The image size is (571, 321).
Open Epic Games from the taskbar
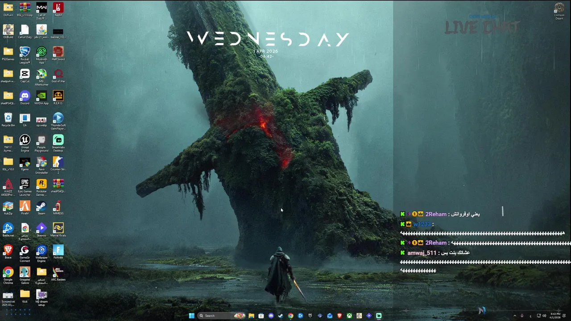(310, 316)
